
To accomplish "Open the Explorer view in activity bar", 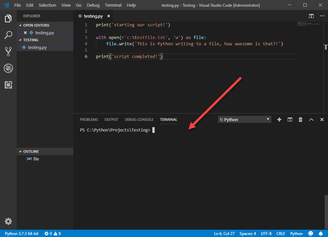I will 8,18.
